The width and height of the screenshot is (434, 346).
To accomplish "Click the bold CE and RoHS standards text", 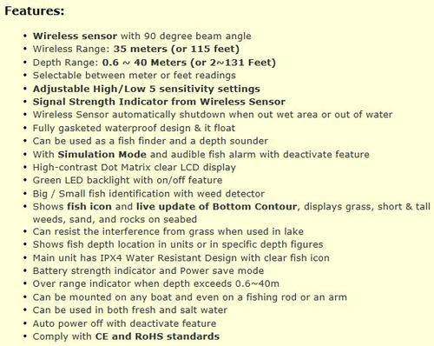I will click(x=157, y=336).
